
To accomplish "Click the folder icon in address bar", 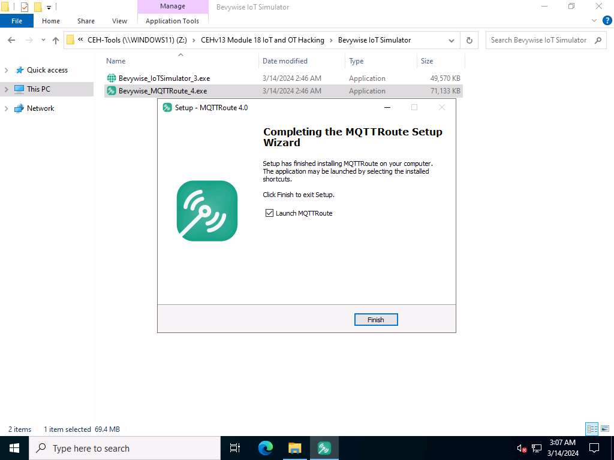I will pyautogui.click(x=71, y=40).
